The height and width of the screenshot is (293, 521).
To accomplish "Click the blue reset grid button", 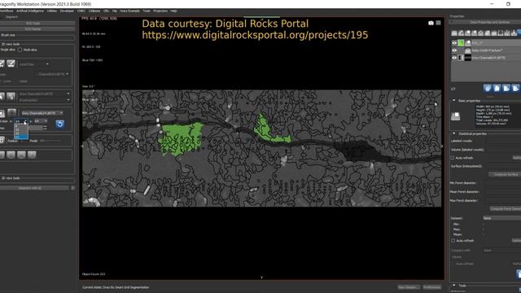I will click(x=59, y=125).
